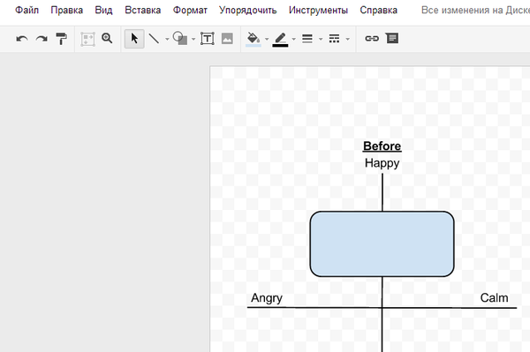Select the horizontal axis line under 'Angry'
530x352 pixels.
tap(382, 308)
